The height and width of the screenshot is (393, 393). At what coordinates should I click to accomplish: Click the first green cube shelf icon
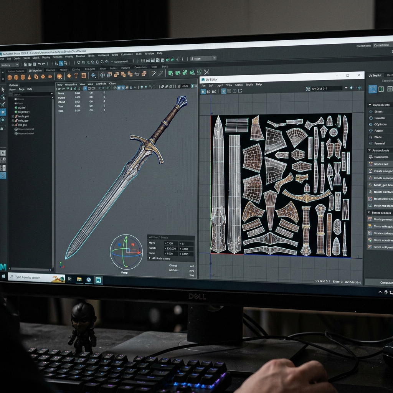[x=171, y=73]
